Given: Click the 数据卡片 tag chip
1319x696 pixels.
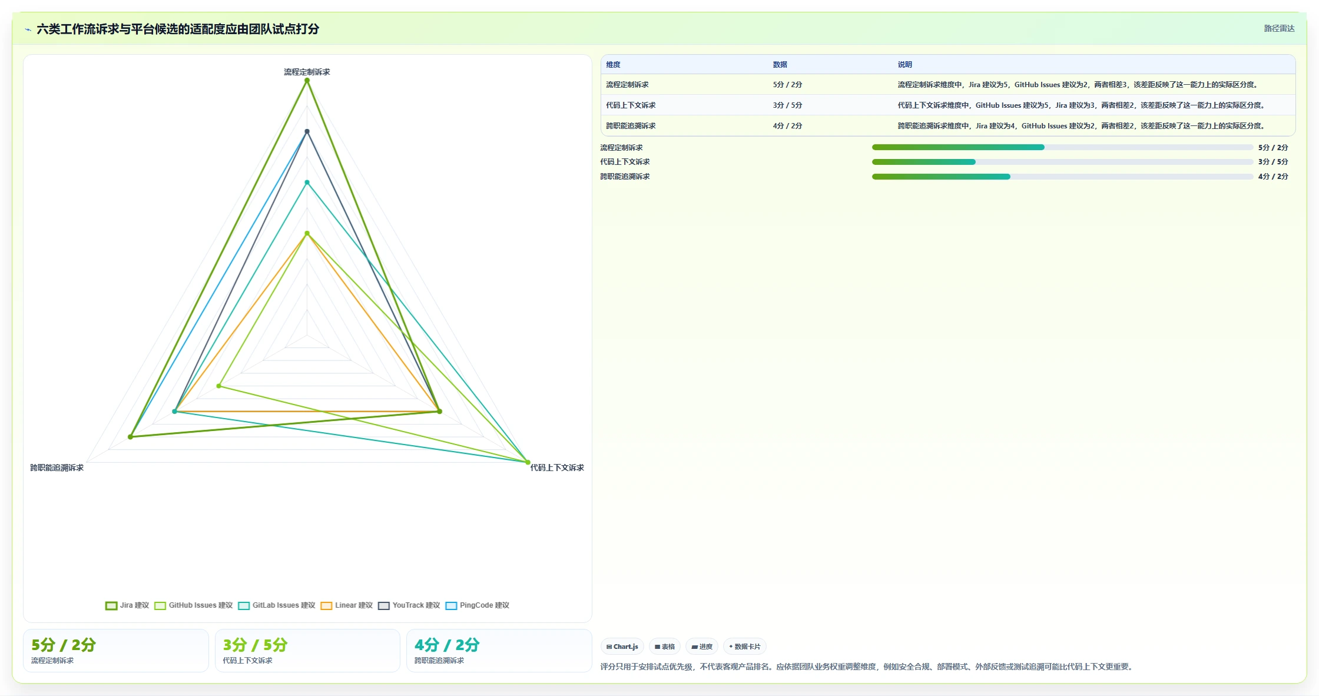Looking at the screenshot, I should click(x=745, y=647).
